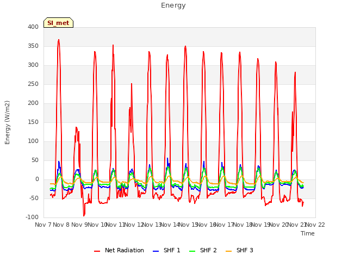Click the Nov 7 x-axis tick label
348x261 pixels.
click(43, 225)
